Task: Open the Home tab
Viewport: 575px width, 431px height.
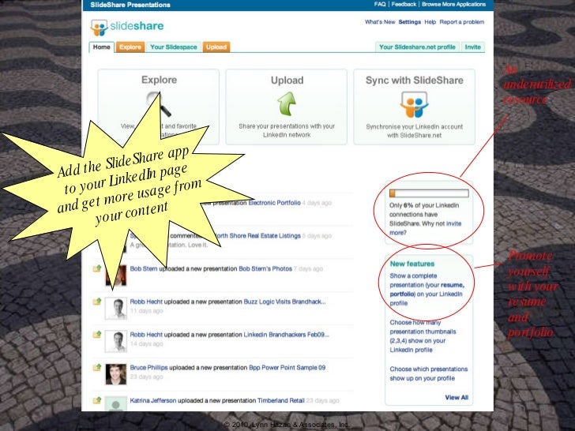Action: [x=102, y=47]
